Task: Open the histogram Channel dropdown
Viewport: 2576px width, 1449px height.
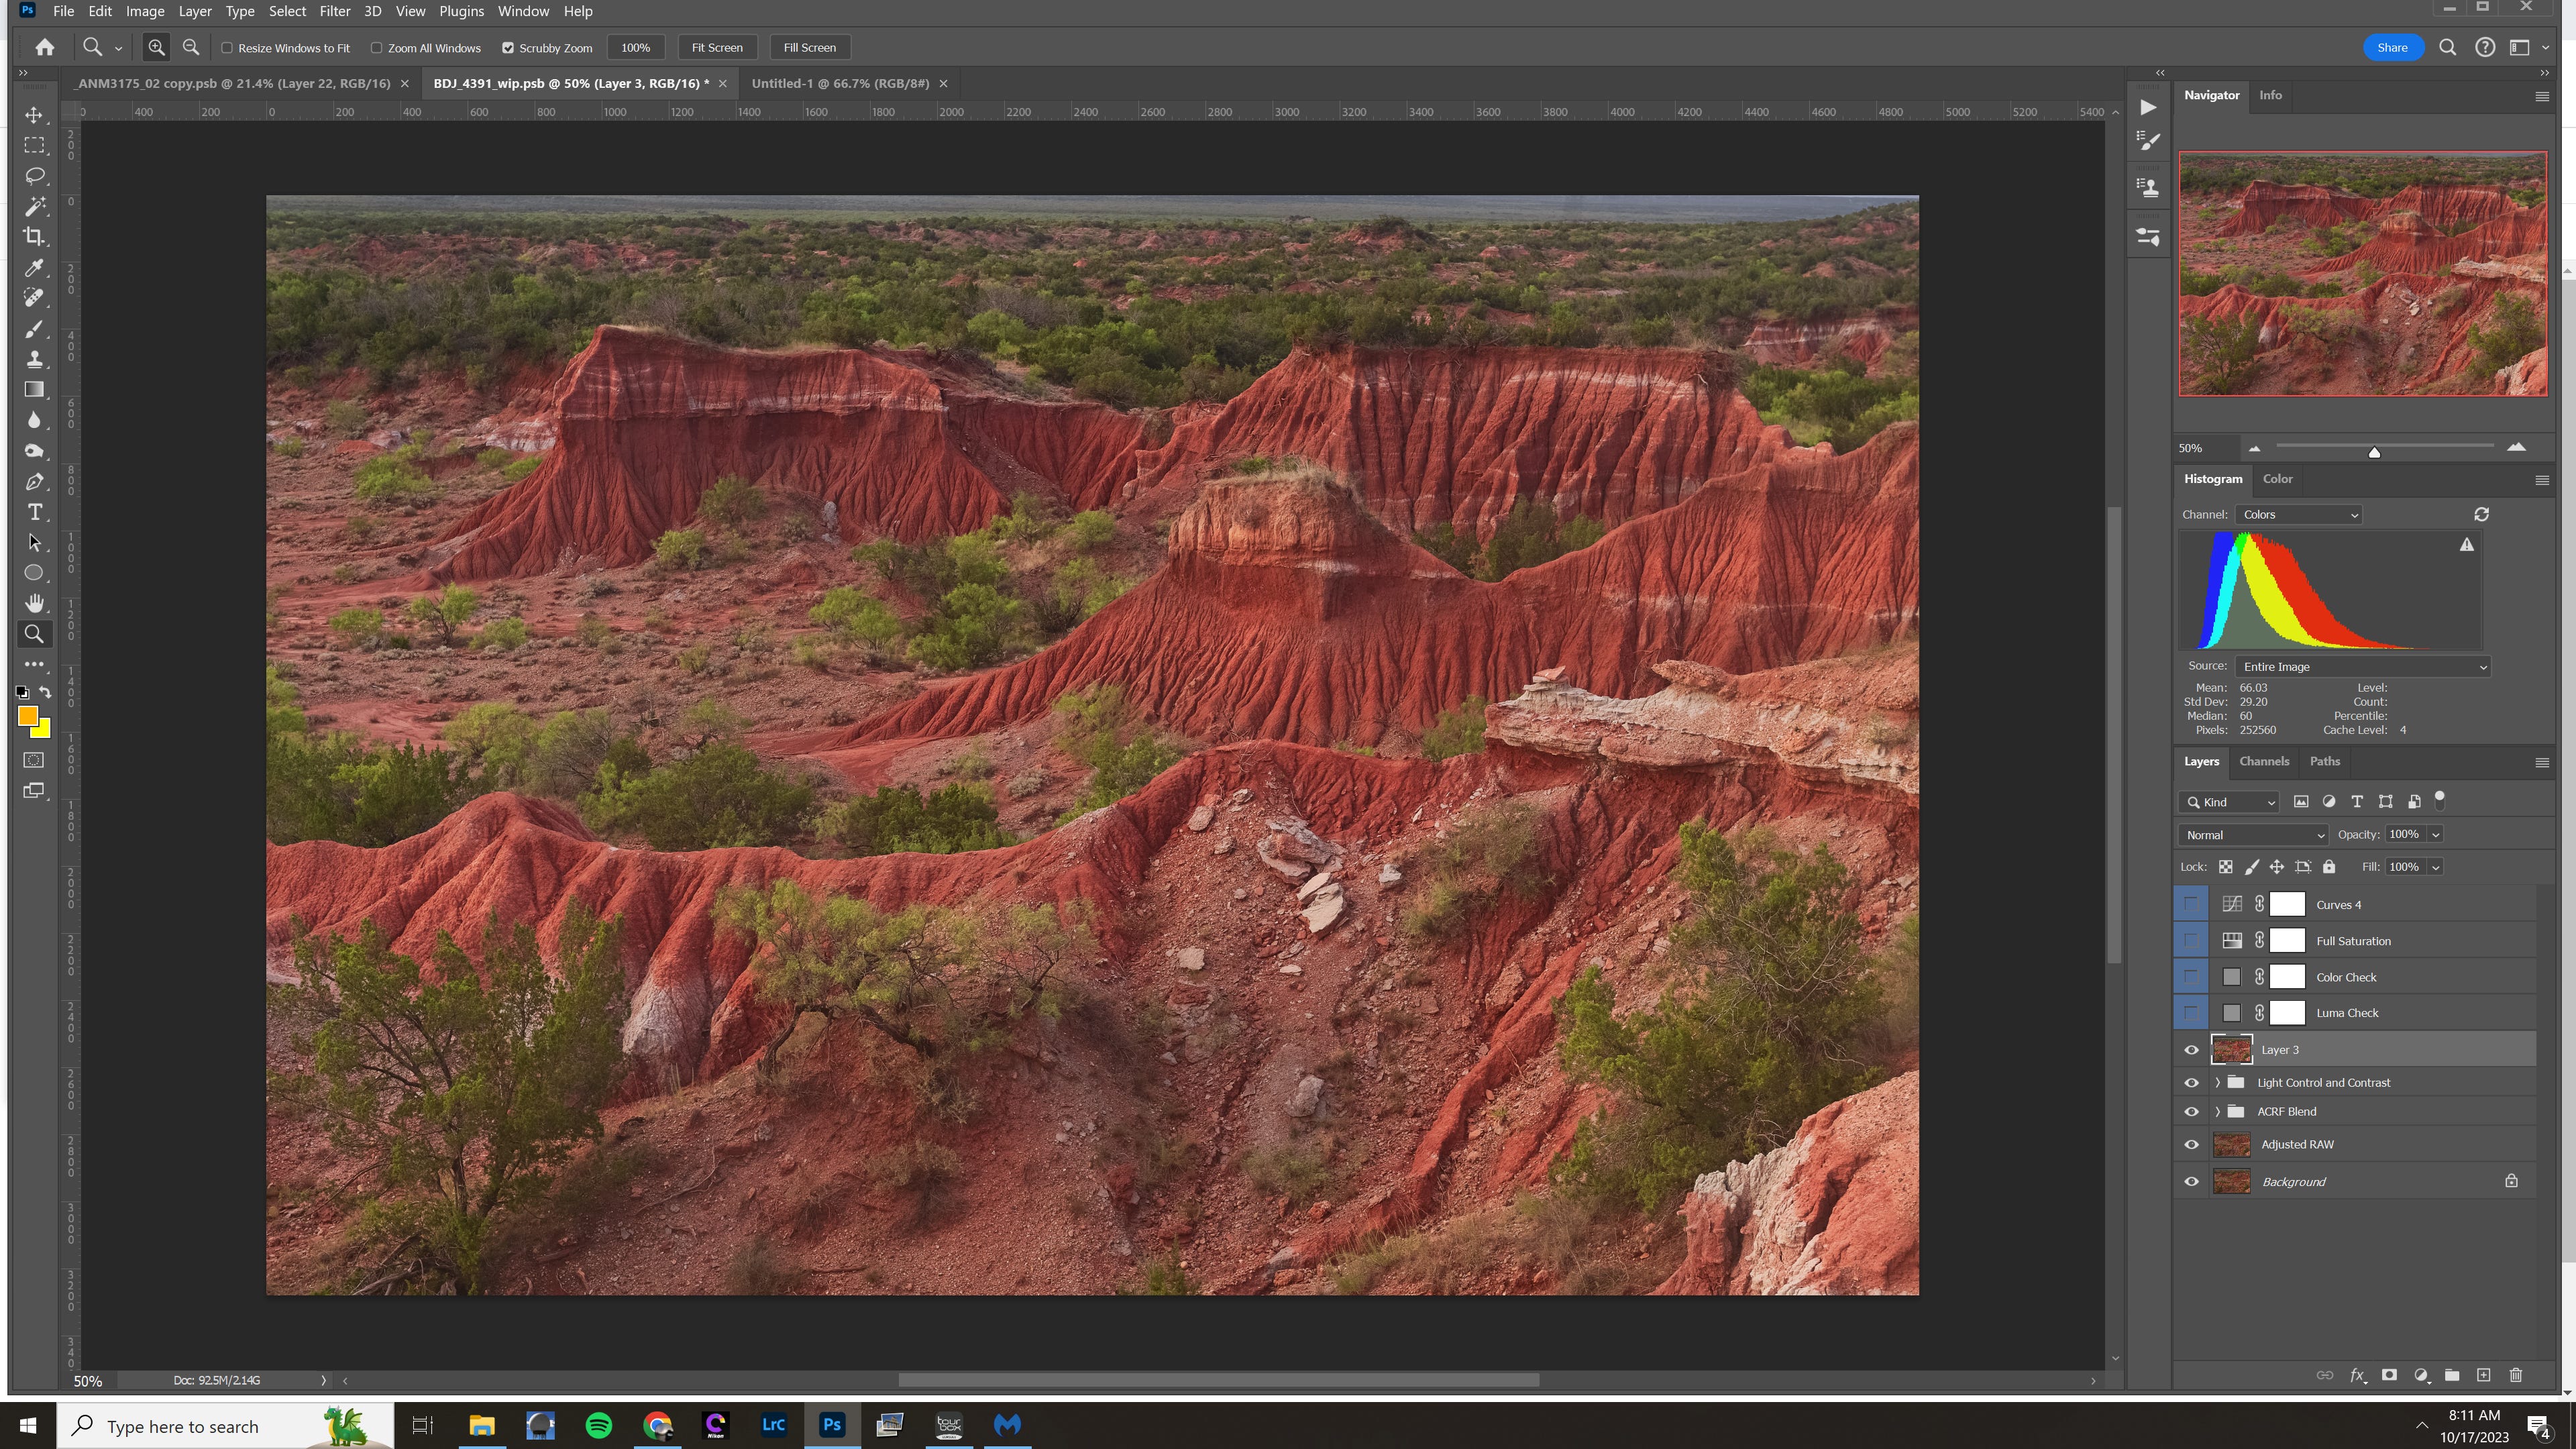Action: pyautogui.click(x=2299, y=515)
